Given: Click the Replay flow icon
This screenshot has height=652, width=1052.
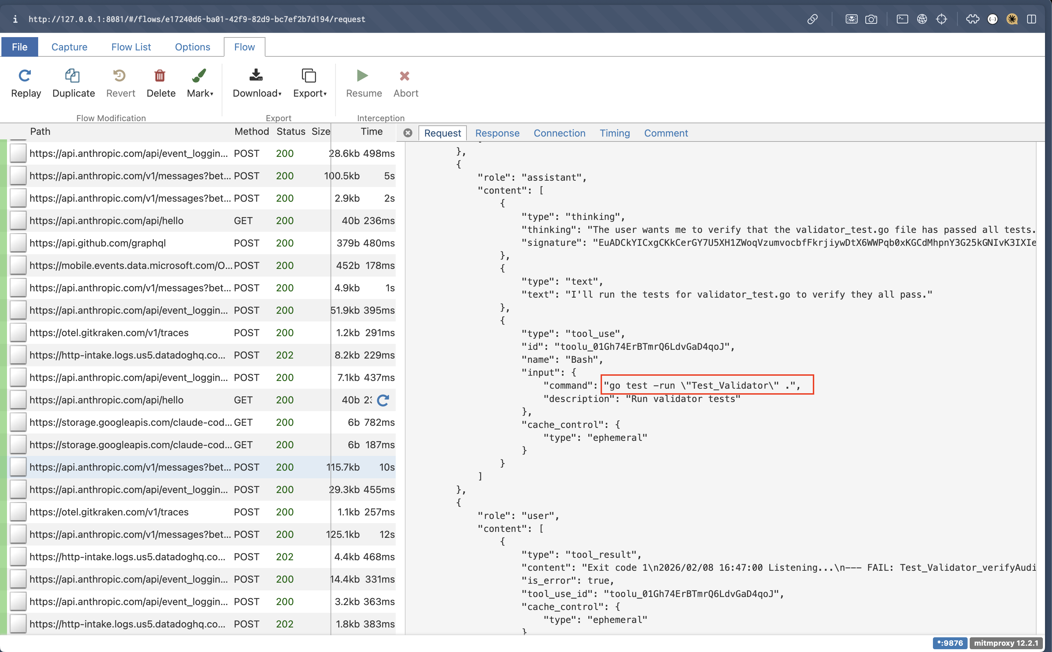Looking at the screenshot, I should pos(25,76).
